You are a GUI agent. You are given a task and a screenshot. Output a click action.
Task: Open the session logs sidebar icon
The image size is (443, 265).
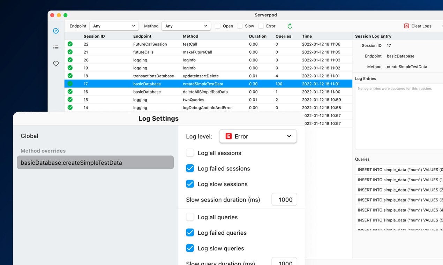pyautogui.click(x=56, y=31)
